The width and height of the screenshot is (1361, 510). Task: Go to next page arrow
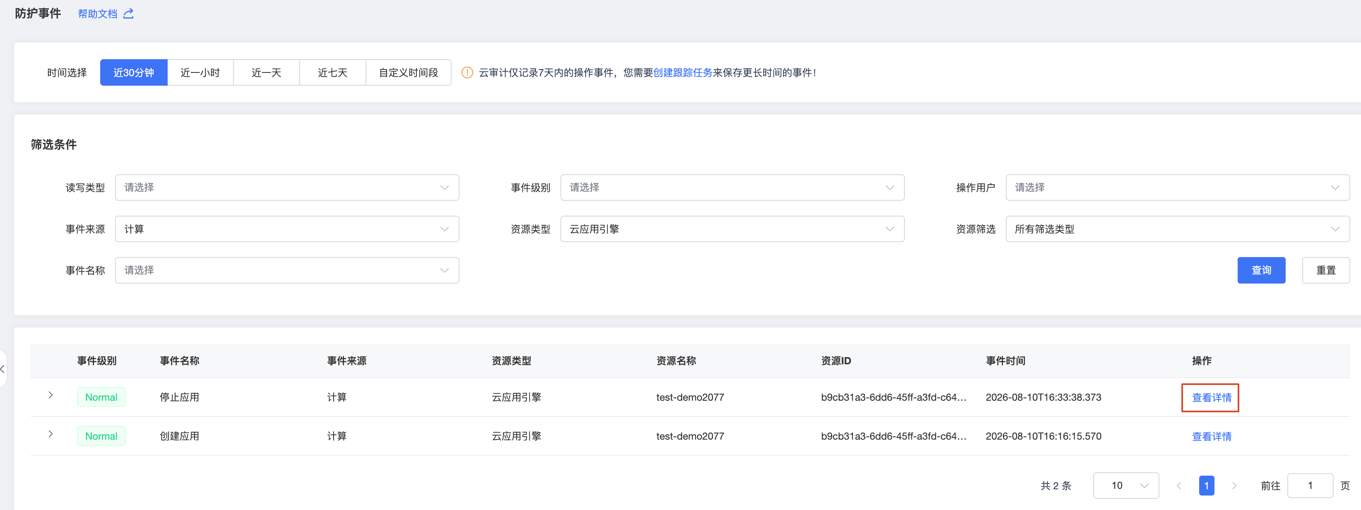point(1234,485)
